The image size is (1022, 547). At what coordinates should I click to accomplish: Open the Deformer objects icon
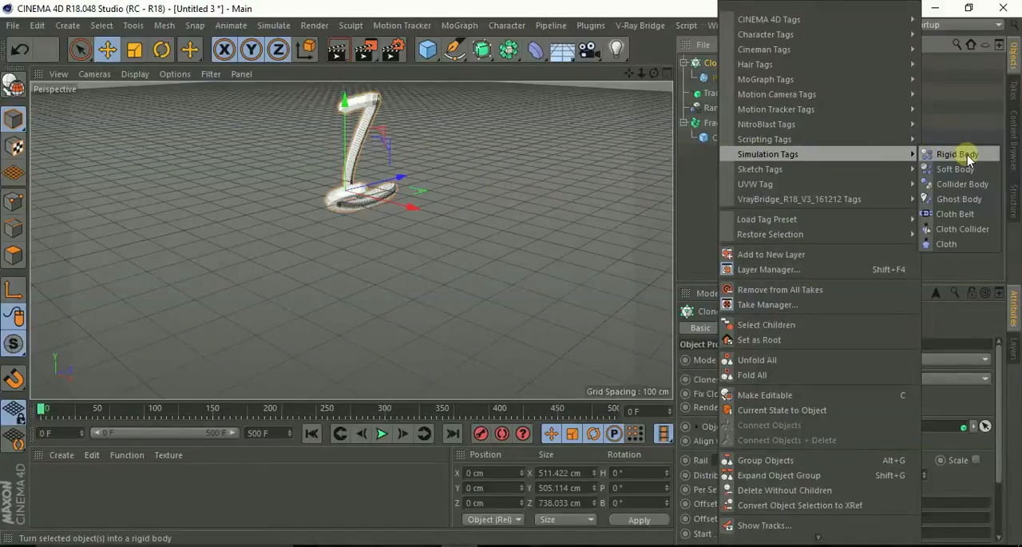[x=535, y=50]
